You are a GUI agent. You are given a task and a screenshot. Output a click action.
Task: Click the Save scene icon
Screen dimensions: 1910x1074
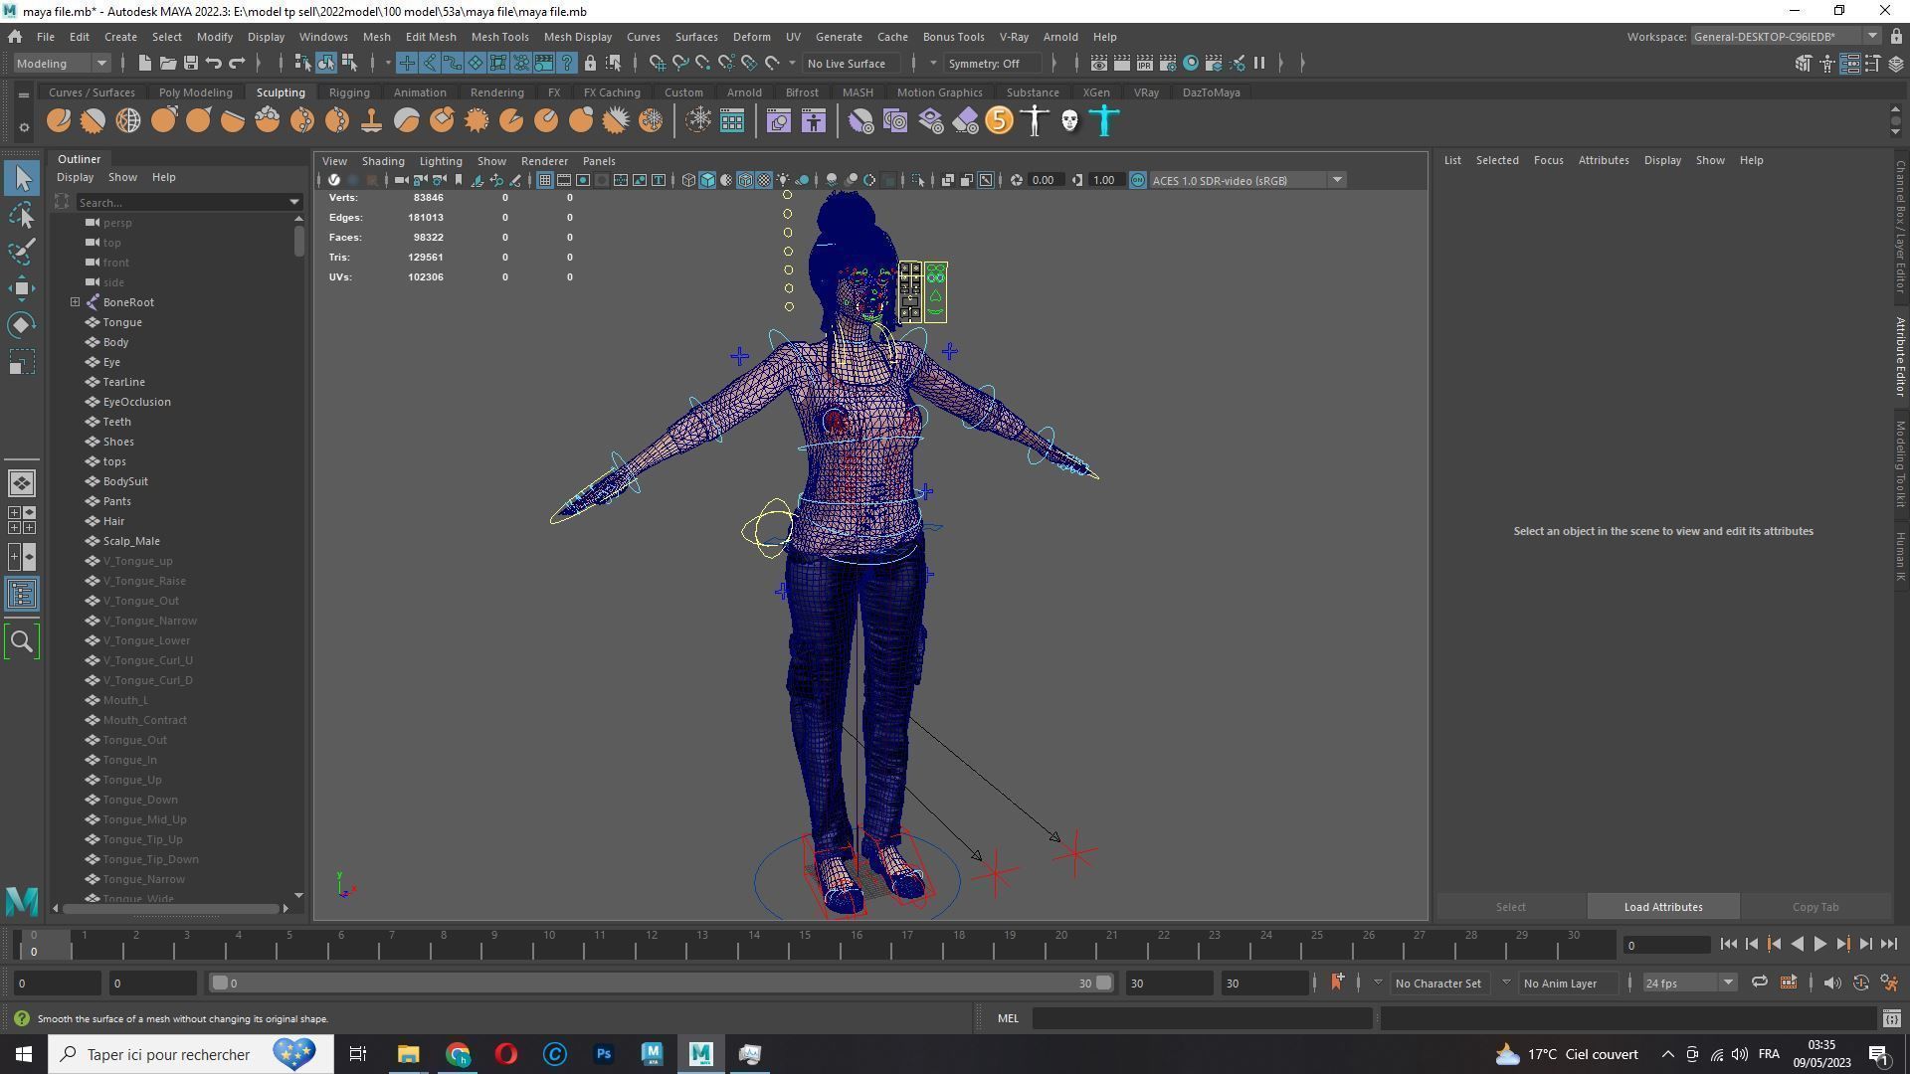click(190, 64)
